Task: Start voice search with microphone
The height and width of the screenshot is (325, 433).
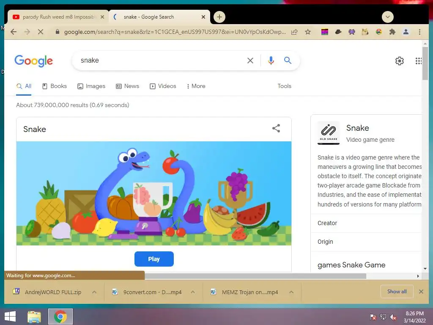Action: point(271,61)
